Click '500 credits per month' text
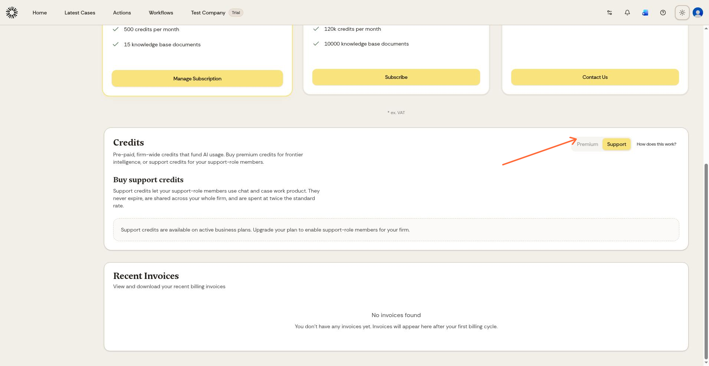Image resolution: width=709 pixels, height=366 pixels. (151, 29)
